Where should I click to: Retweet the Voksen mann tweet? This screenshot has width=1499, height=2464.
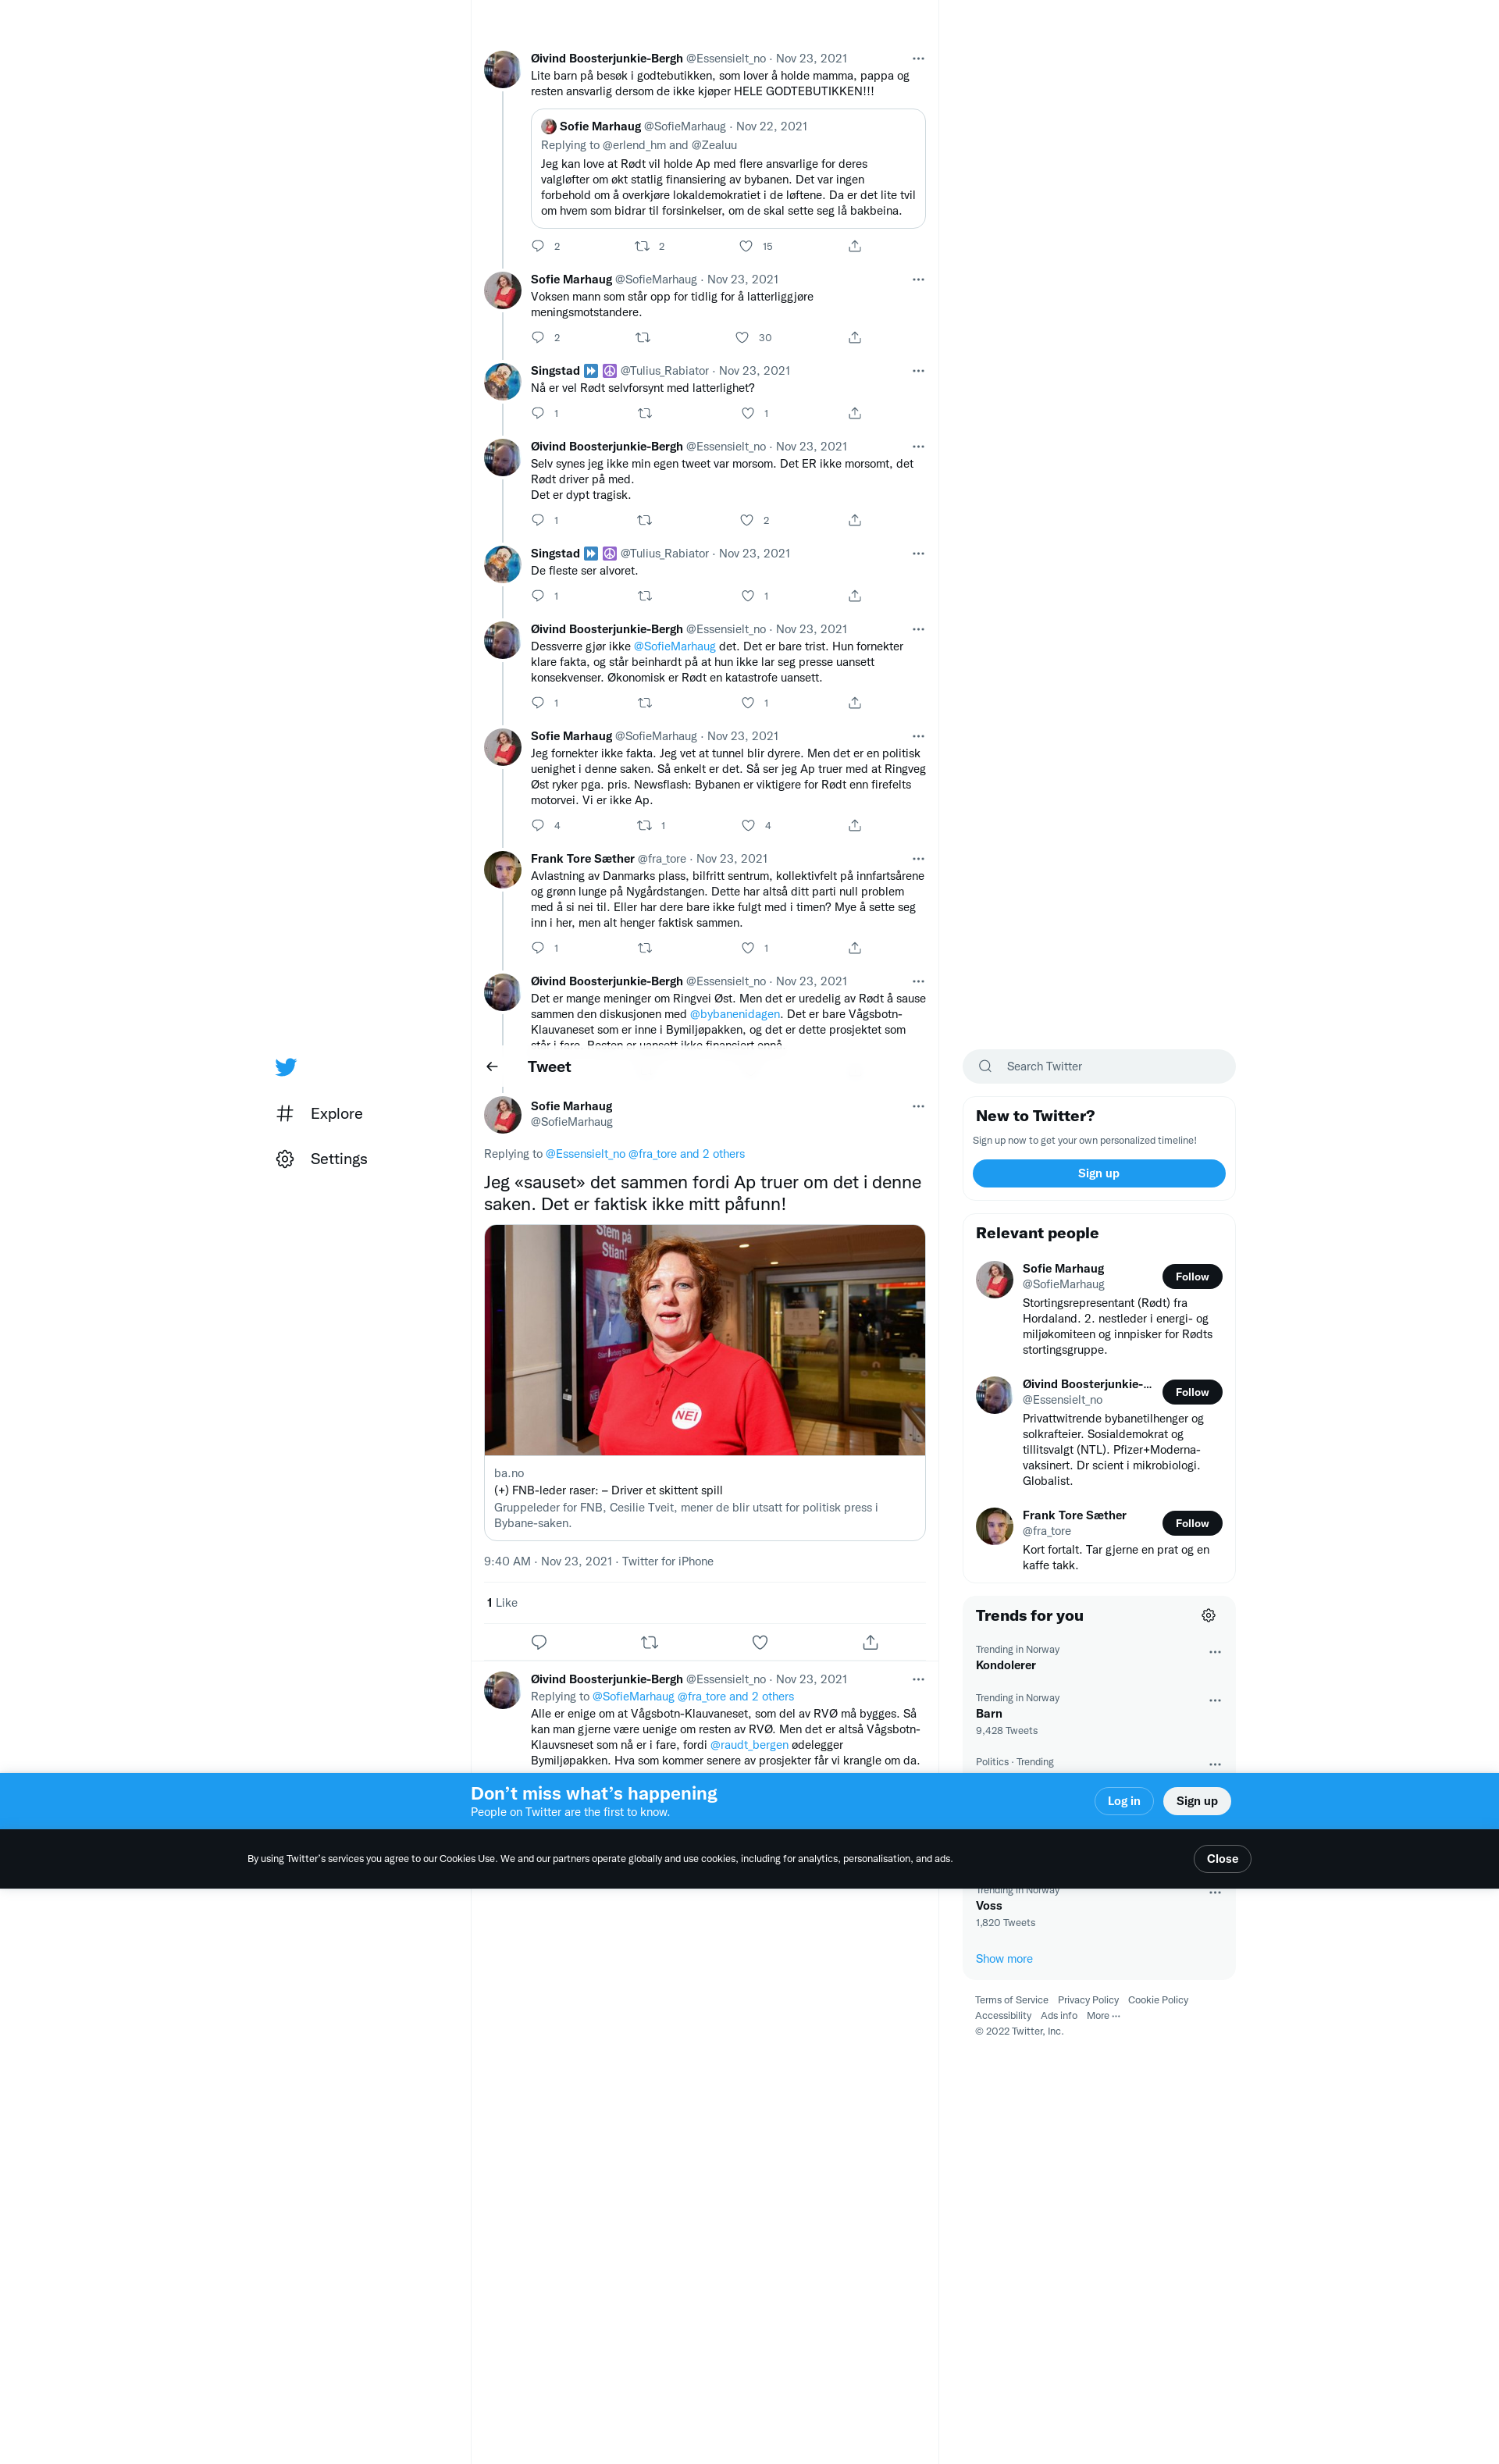[643, 337]
